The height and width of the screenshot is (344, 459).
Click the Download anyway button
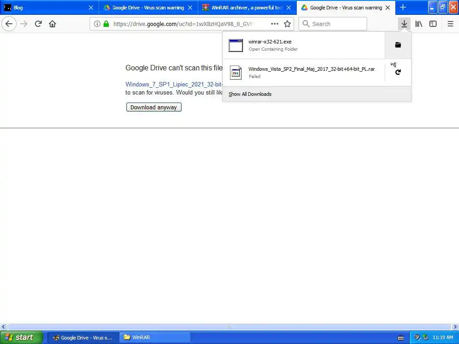[154, 107]
